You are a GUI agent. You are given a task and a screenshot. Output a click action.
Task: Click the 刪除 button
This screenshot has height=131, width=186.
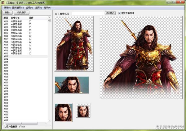(7, 12)
